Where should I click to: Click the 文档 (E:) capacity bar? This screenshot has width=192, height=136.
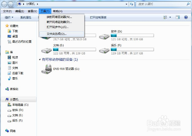point(75,49)
